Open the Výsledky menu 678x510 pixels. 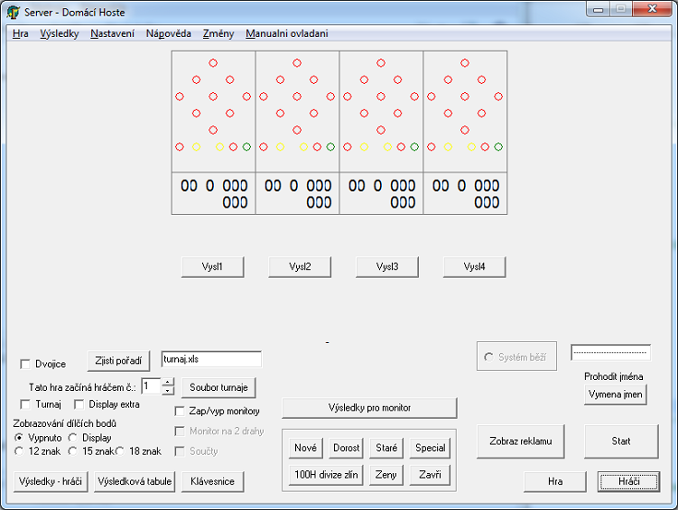(59, 33)
